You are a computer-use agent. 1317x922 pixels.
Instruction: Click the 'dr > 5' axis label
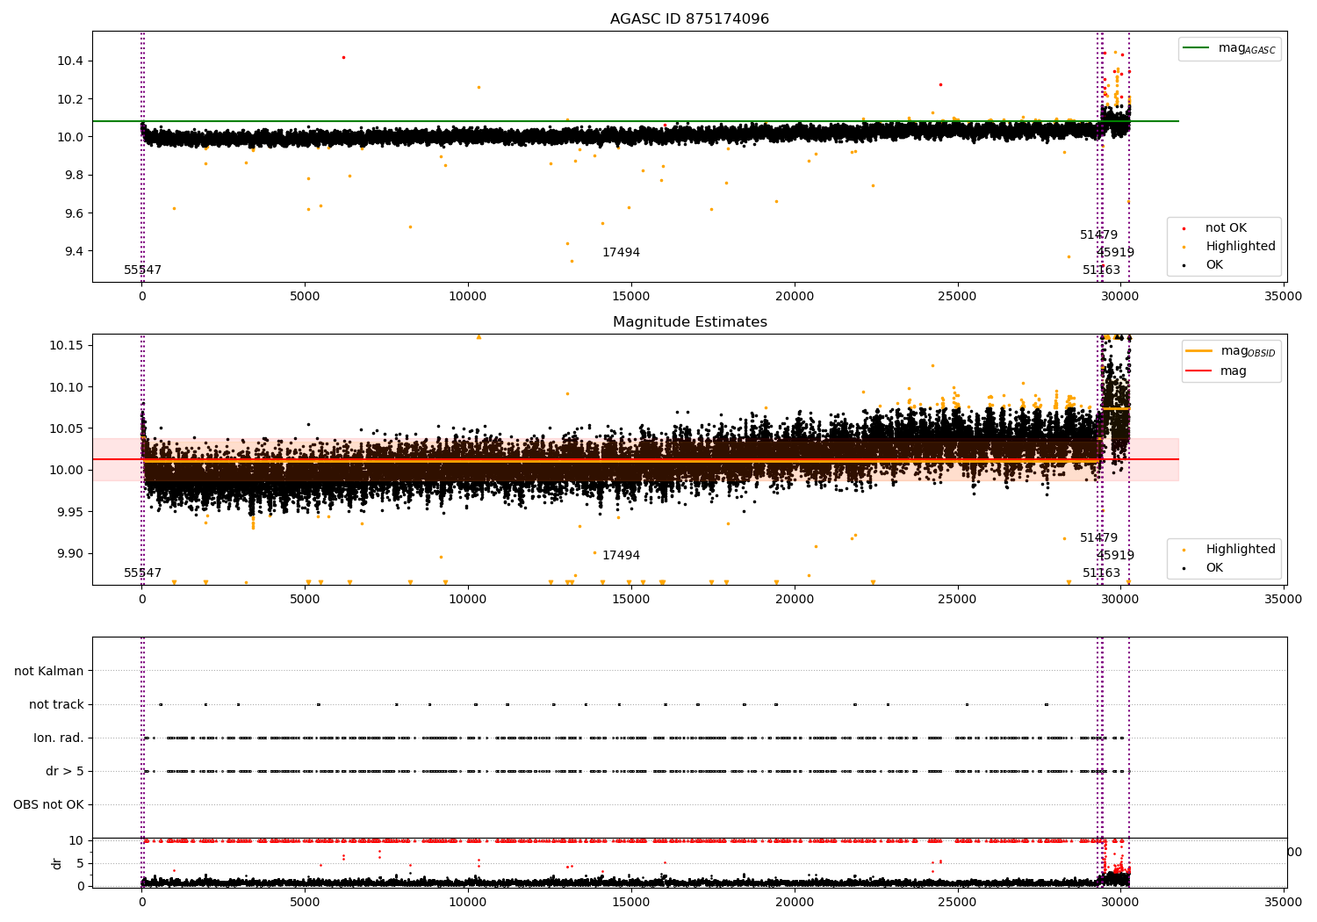pyautogui.click(x=65, y=771)
